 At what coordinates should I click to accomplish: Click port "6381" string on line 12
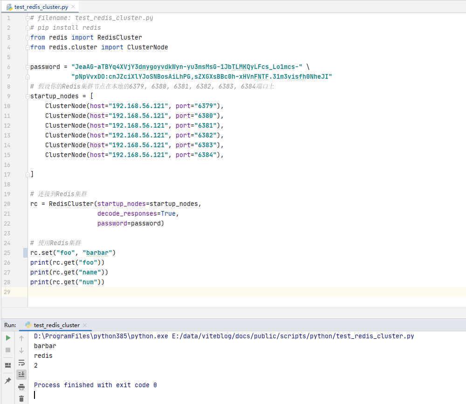coord(207,125)
